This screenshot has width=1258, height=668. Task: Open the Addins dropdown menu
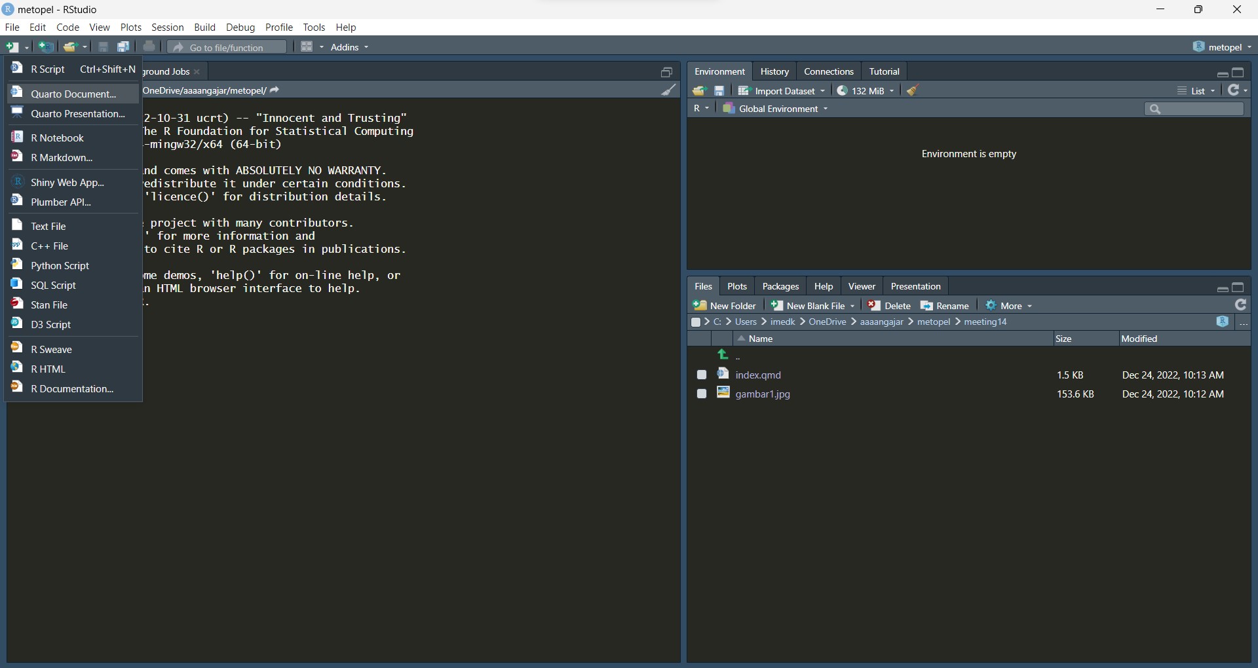pyautogui.click(x=349, y=47)
